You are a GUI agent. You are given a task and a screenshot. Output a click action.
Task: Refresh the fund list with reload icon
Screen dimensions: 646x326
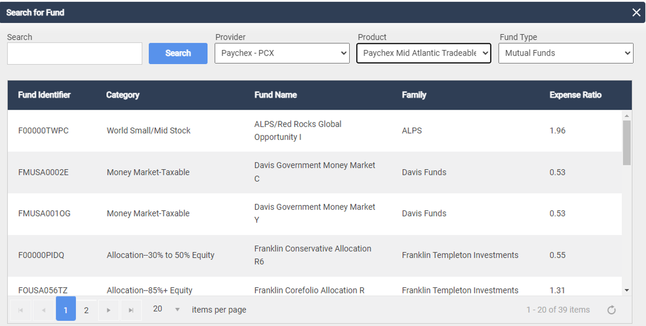click(611, 310)
